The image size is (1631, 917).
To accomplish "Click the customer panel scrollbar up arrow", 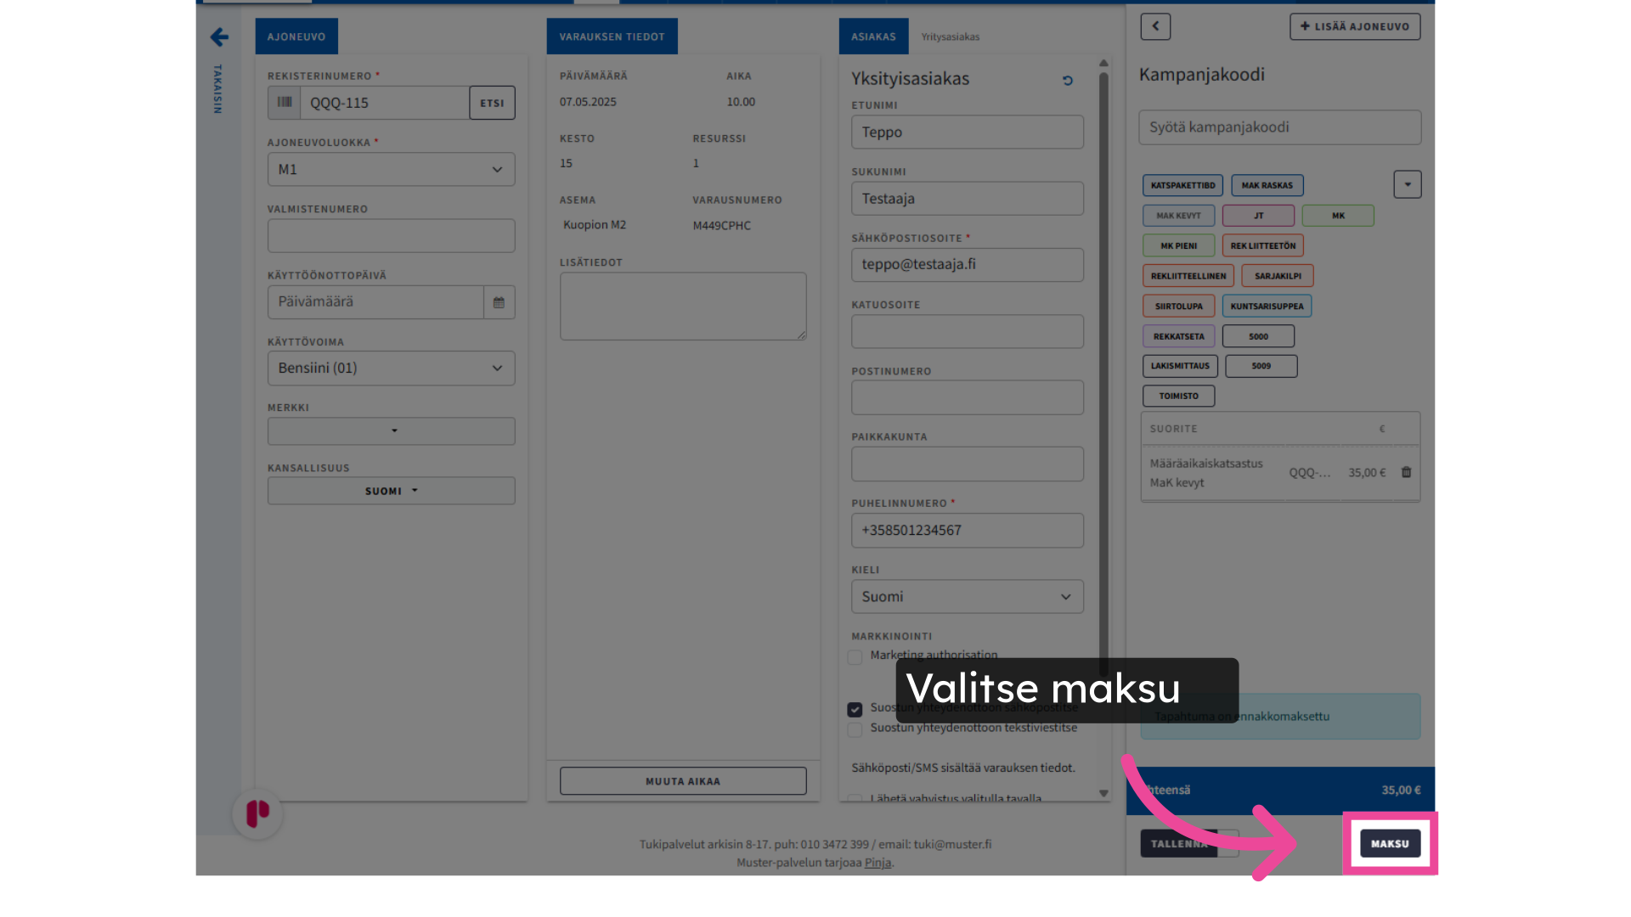I will pos(1103,63).
